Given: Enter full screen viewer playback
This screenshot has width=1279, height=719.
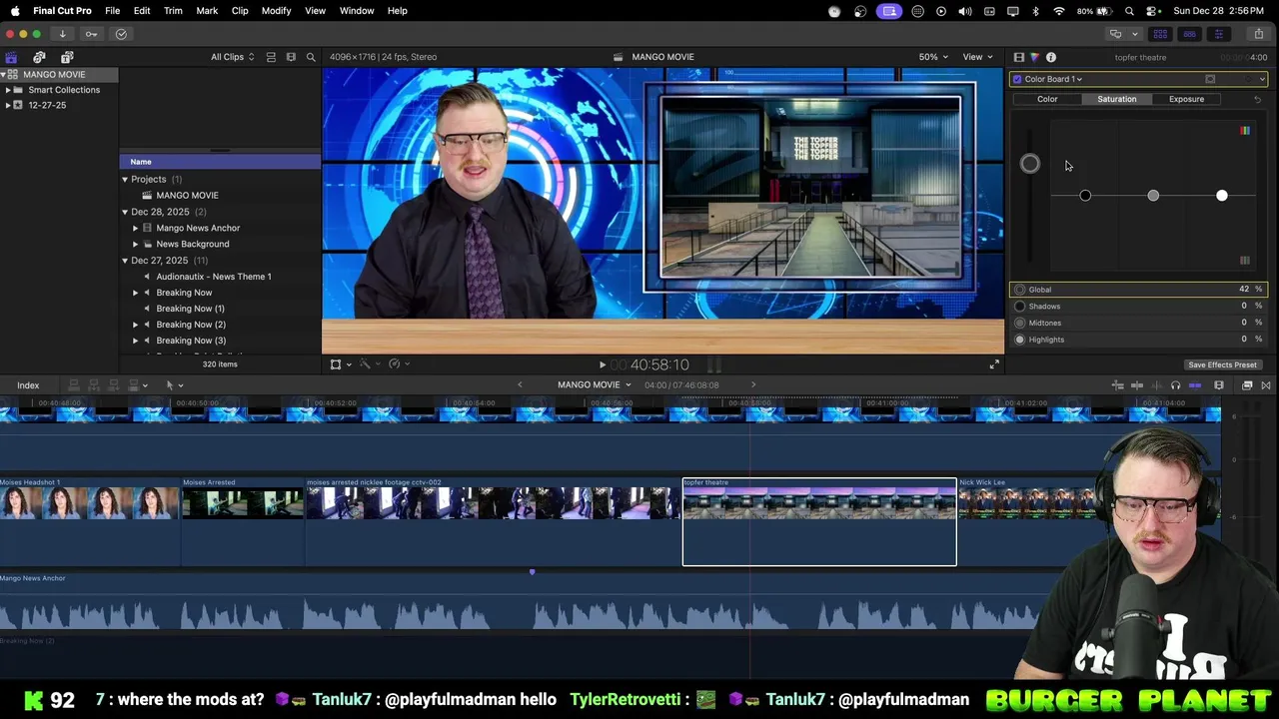Looking at the screenshot, I should [994, 364].
